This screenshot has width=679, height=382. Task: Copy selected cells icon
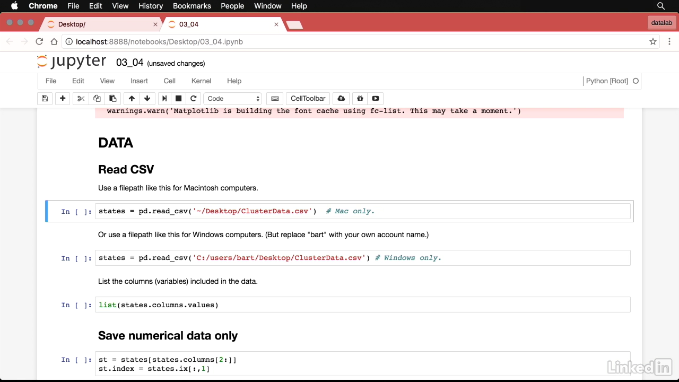(97, 98)
